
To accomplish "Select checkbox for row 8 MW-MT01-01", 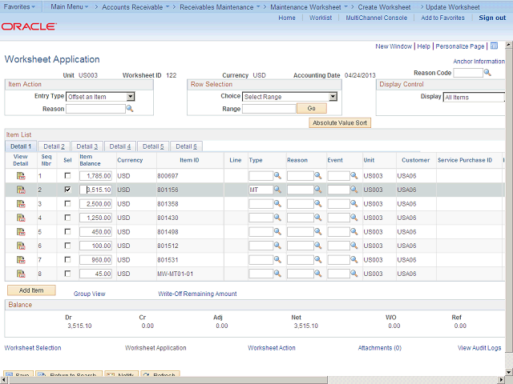I will [x=67, y=274].
